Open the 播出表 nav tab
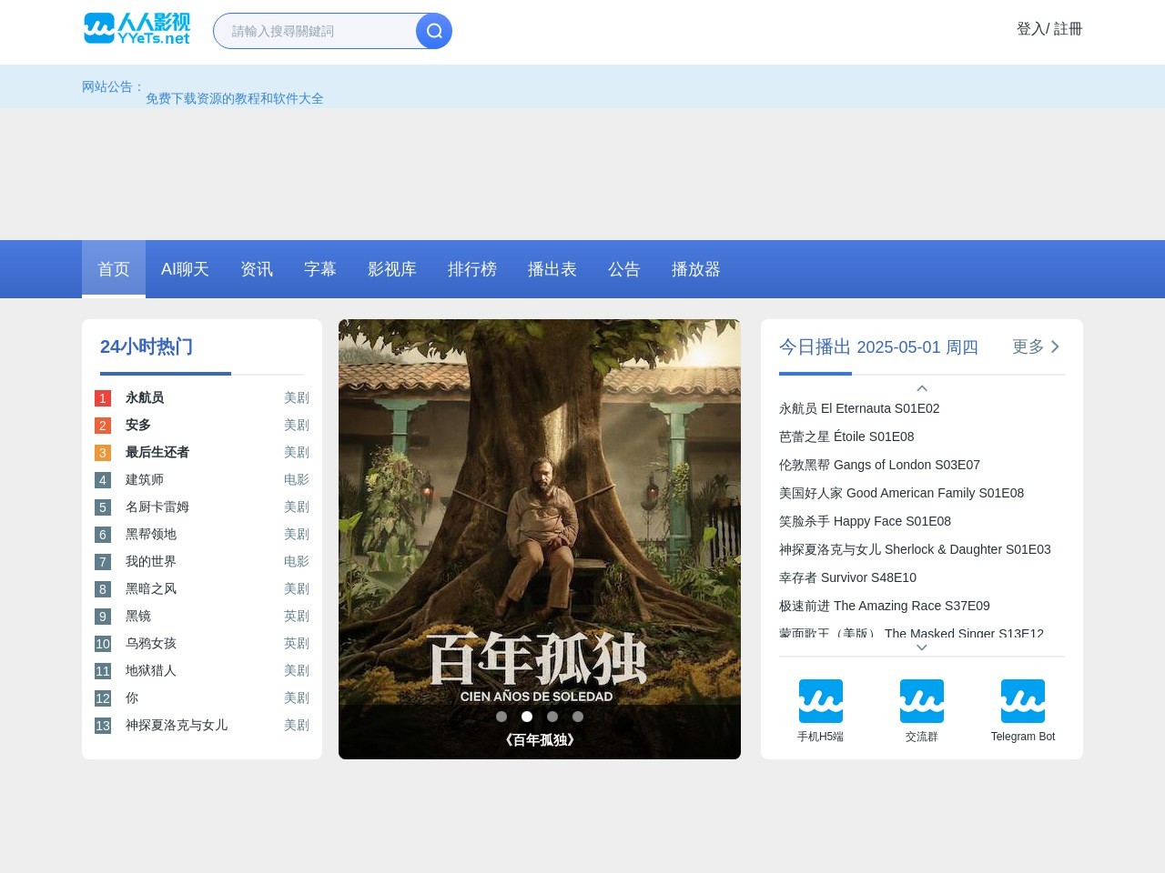The height and width of the screenshot is (873, 1165). pos(552,269)
